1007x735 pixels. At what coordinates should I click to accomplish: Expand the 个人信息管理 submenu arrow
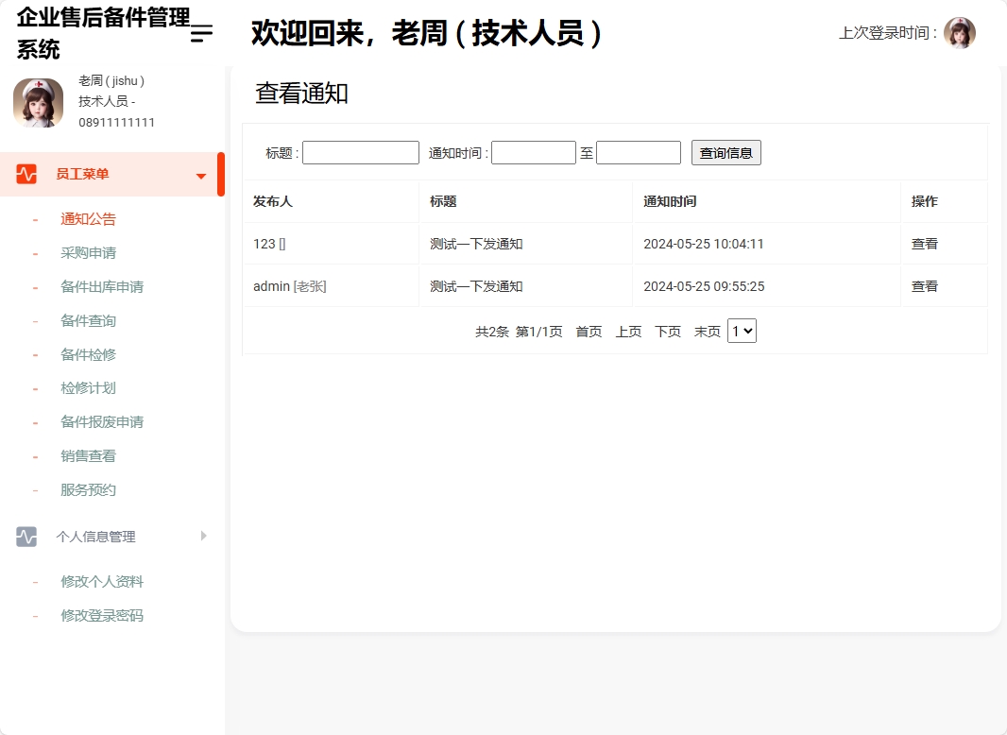(x=203, y=535)
